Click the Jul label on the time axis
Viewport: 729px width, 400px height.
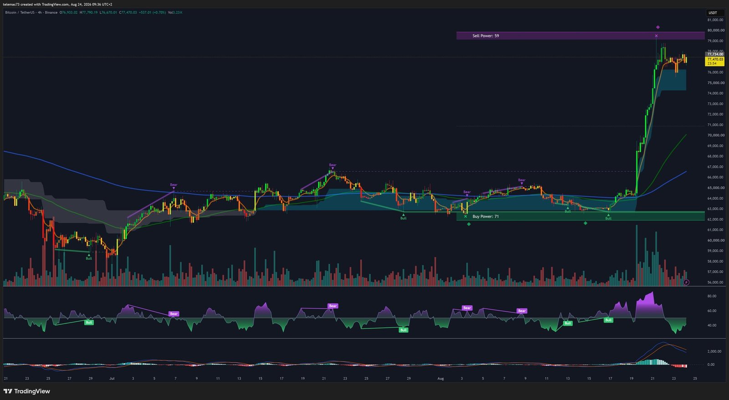(112, 379)
